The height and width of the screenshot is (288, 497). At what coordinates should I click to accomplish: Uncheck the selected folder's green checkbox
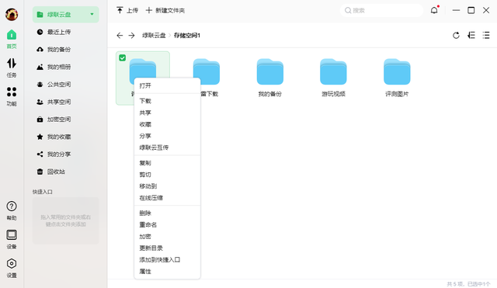tap(123, 57)
